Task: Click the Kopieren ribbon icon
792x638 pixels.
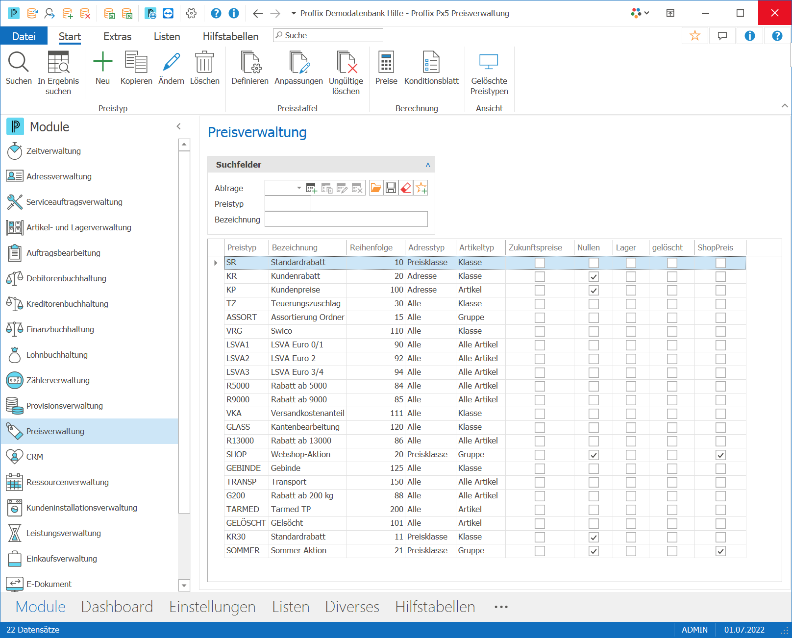Action: tap(136, 62)
